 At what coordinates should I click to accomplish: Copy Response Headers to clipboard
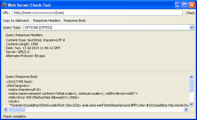tap(47, 21)
